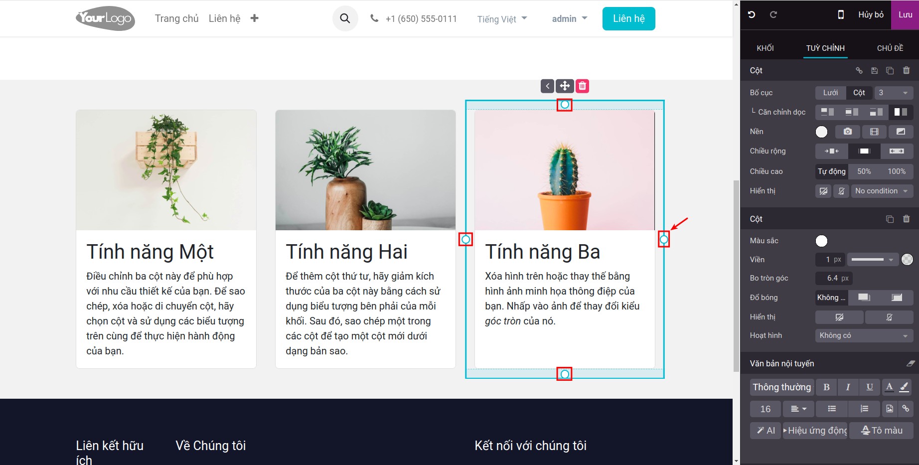Switch to mobile preview icon
Screen dimensions: 919x465
click(841, 14)
